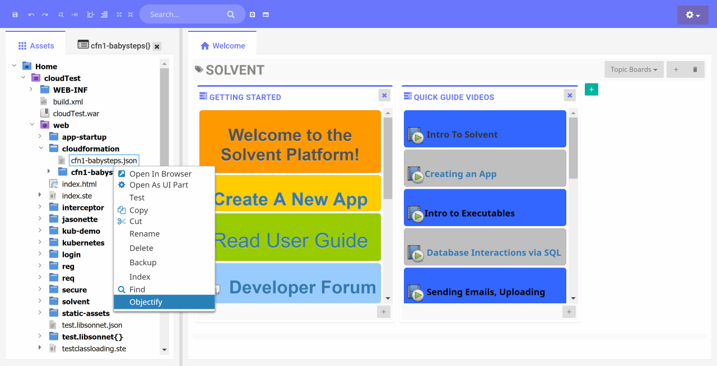Expand the WEB-INF folder

click(x=31, y=90)
